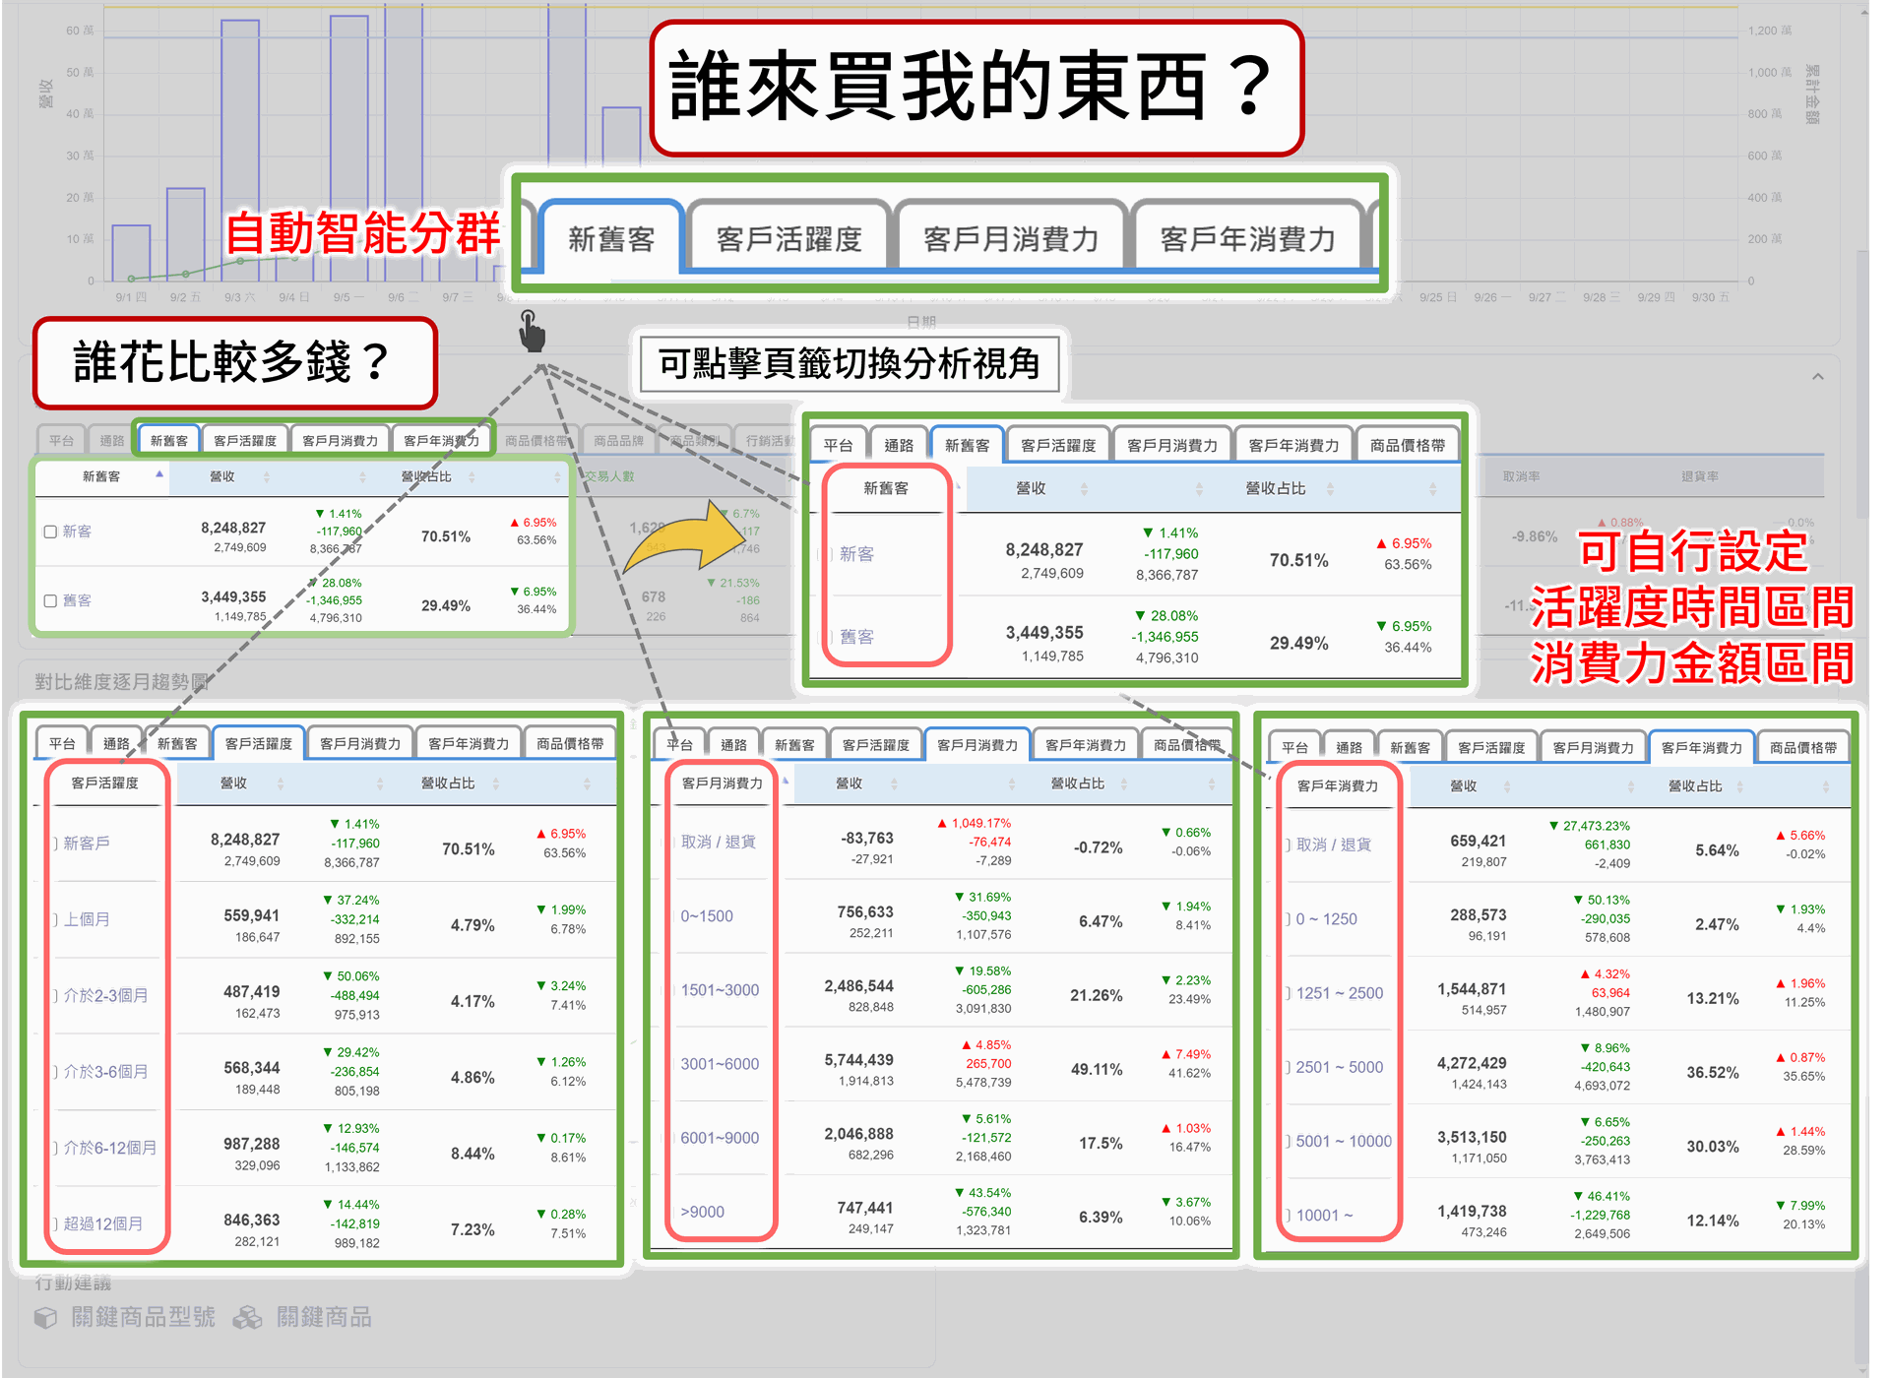Sort 營收 column in the 客戶月消費力 table

pyautogui.click(x=894, y=783)
